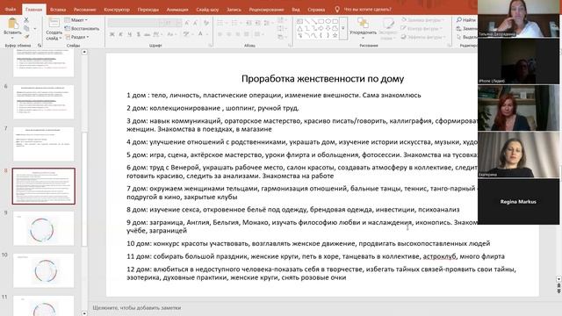Click notes area Щелкните, чтобы добавить заметки
Screen dimensions: 562x316
pyautogui.click(x=137, y=308)
